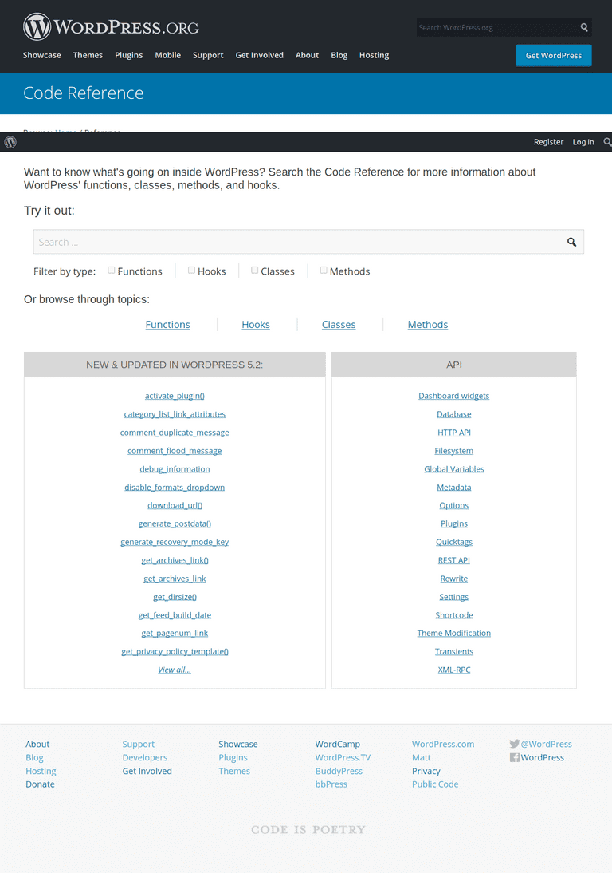
Task: Open category_list_link_attributes link
Action: (175, 414)
